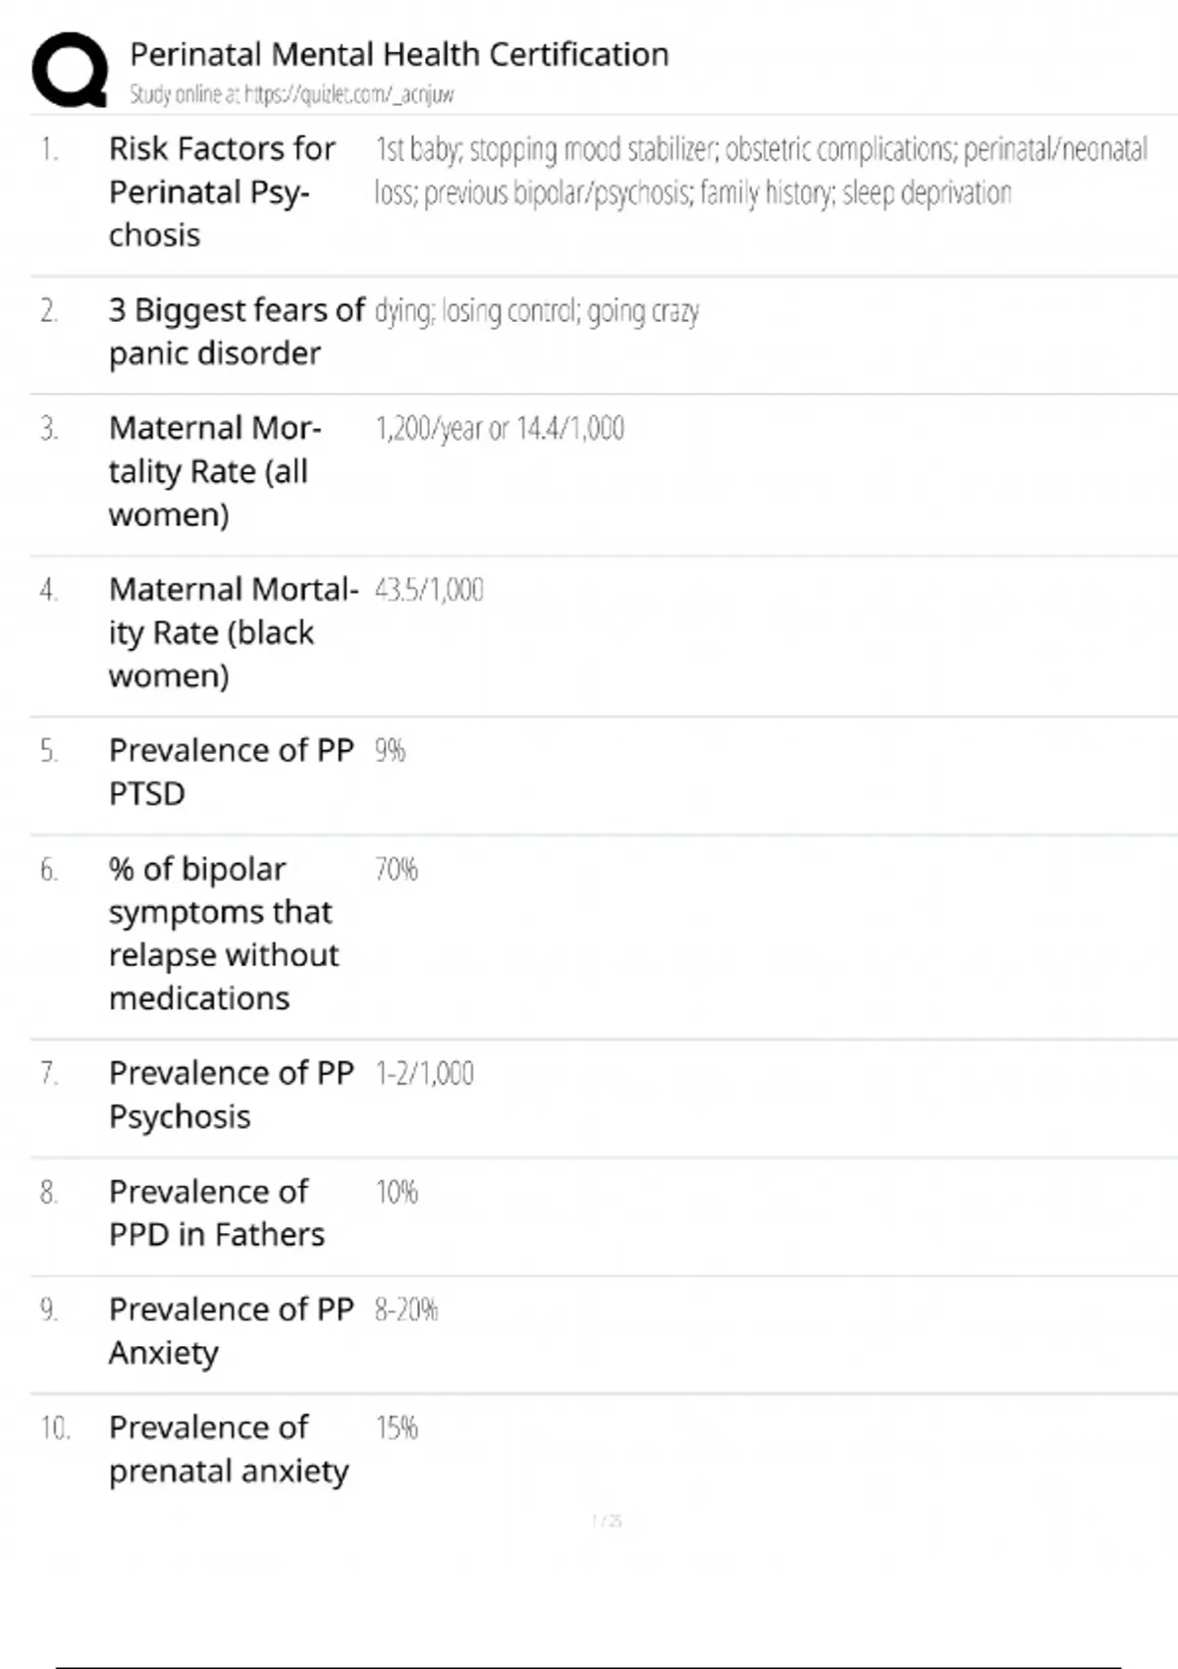
Task: Select the '8-20%' anxiety prevalence answer
Action: pyautogui.click(x=405, y=1311)
